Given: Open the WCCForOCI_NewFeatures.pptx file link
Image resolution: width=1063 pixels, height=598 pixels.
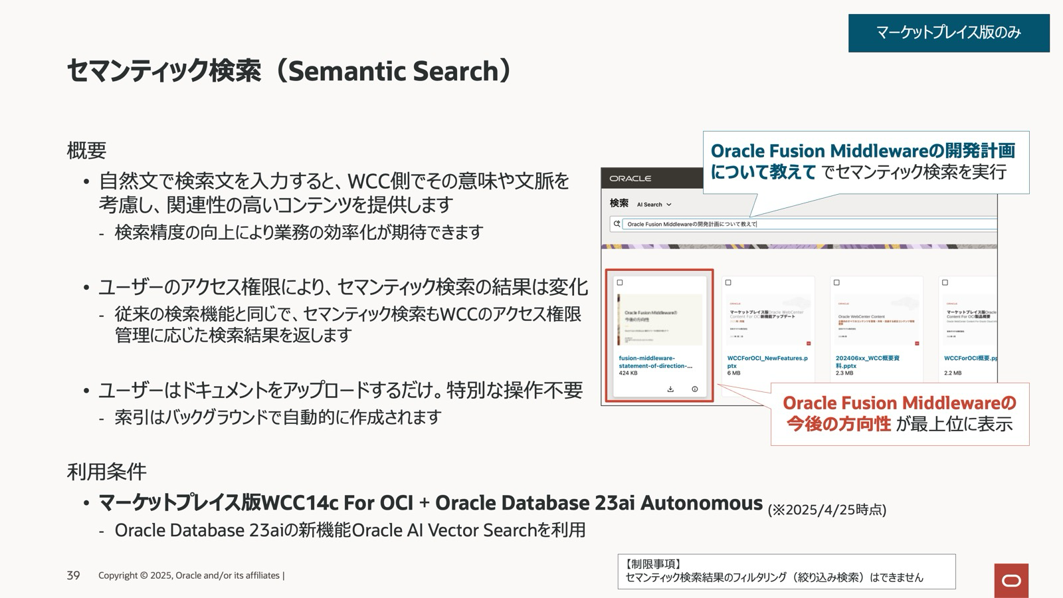Looking at the screenshot, I should coord(767,362).
